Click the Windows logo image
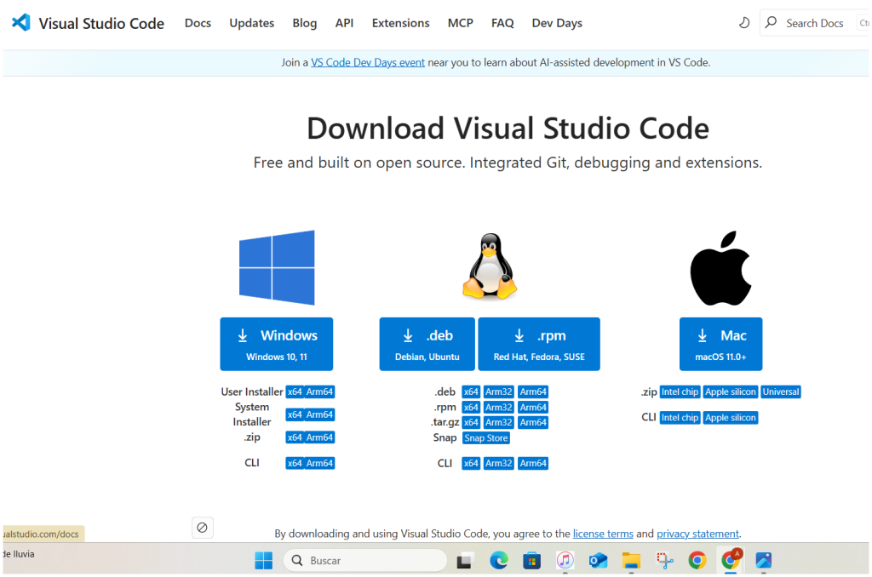 [277, 267]
